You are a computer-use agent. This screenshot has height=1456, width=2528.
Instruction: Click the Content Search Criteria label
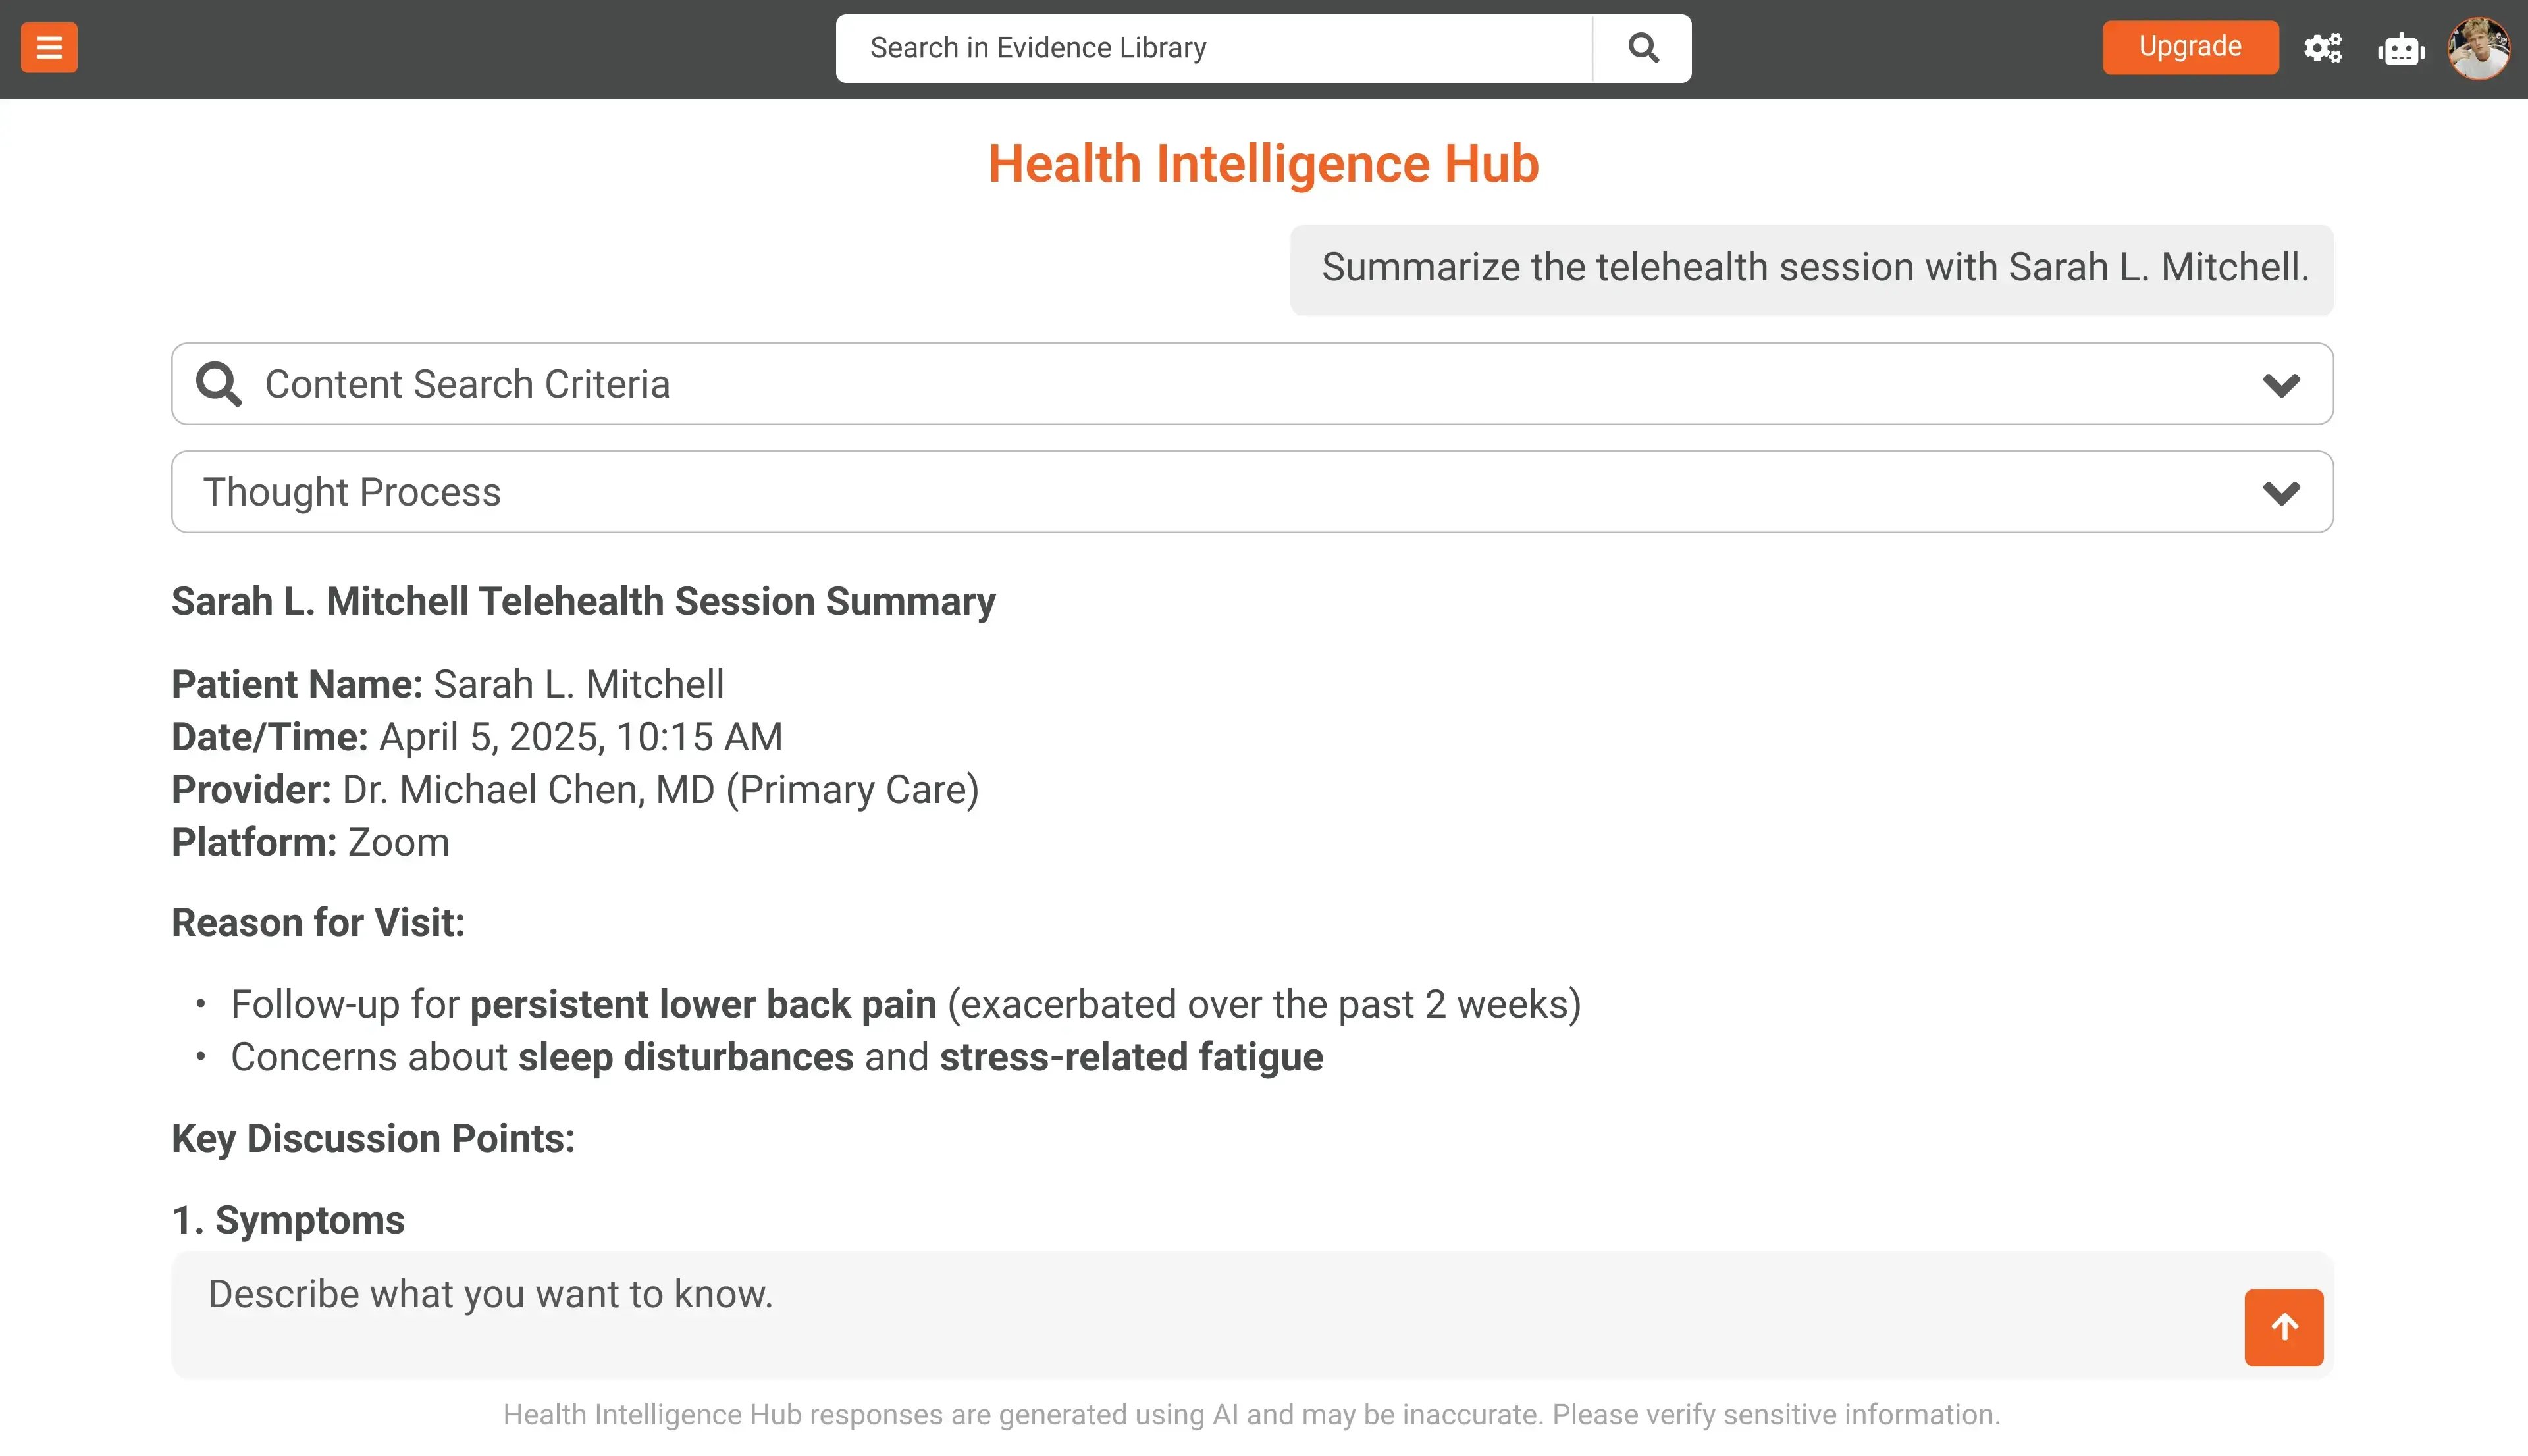pos(467,384)
